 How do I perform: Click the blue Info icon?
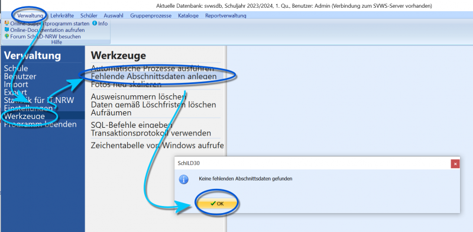95,23
